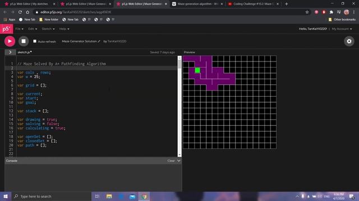Screen dimensions: 359x201
Task: Open a new browser tab
Action: (x=287, y=4)
